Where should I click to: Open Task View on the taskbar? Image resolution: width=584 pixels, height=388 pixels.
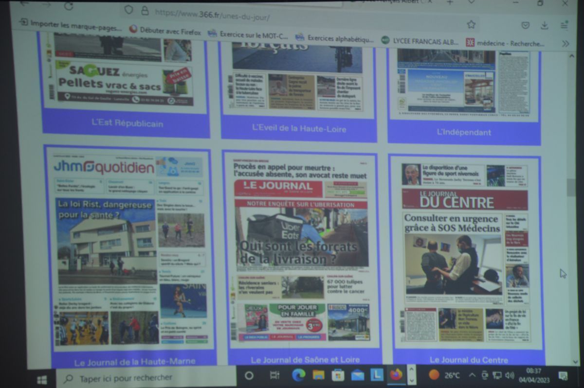[x=275, y=375]
